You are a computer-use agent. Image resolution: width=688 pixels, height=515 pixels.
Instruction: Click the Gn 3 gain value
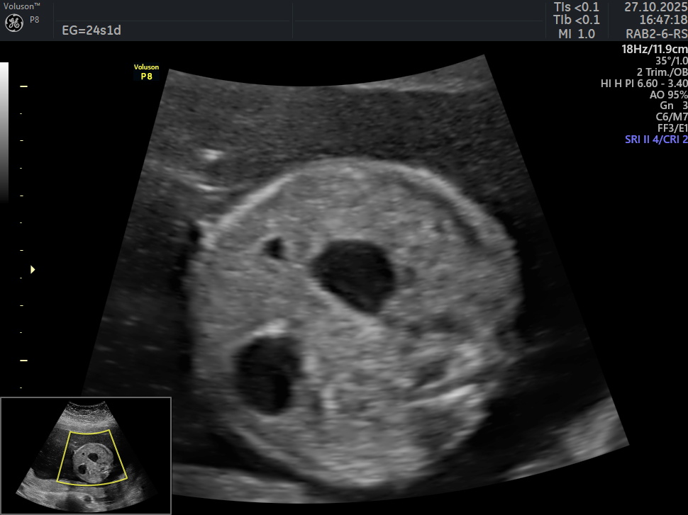click(x=673, y=106)
